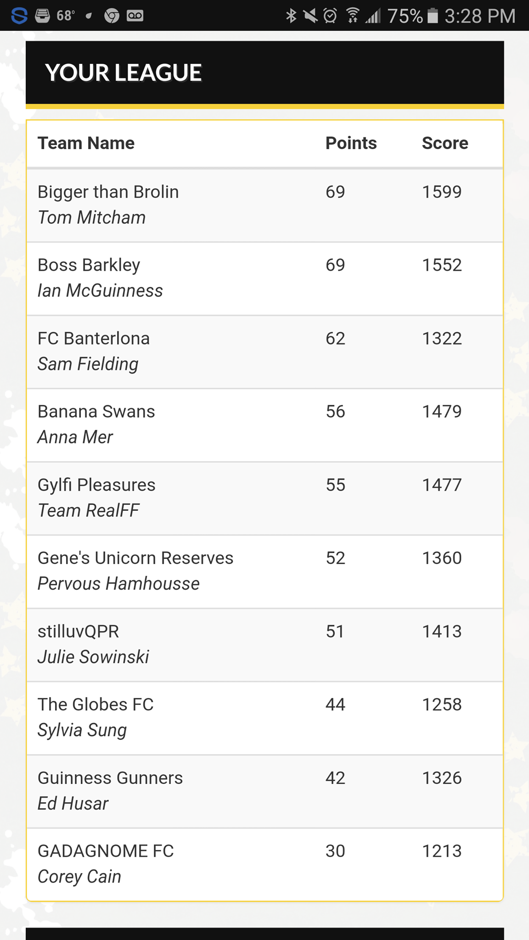Tap the Bluetooth status icon
Image resolution: width=529 pixels, height=940 pixels.
pyautogui.click(x=291, y=16)
